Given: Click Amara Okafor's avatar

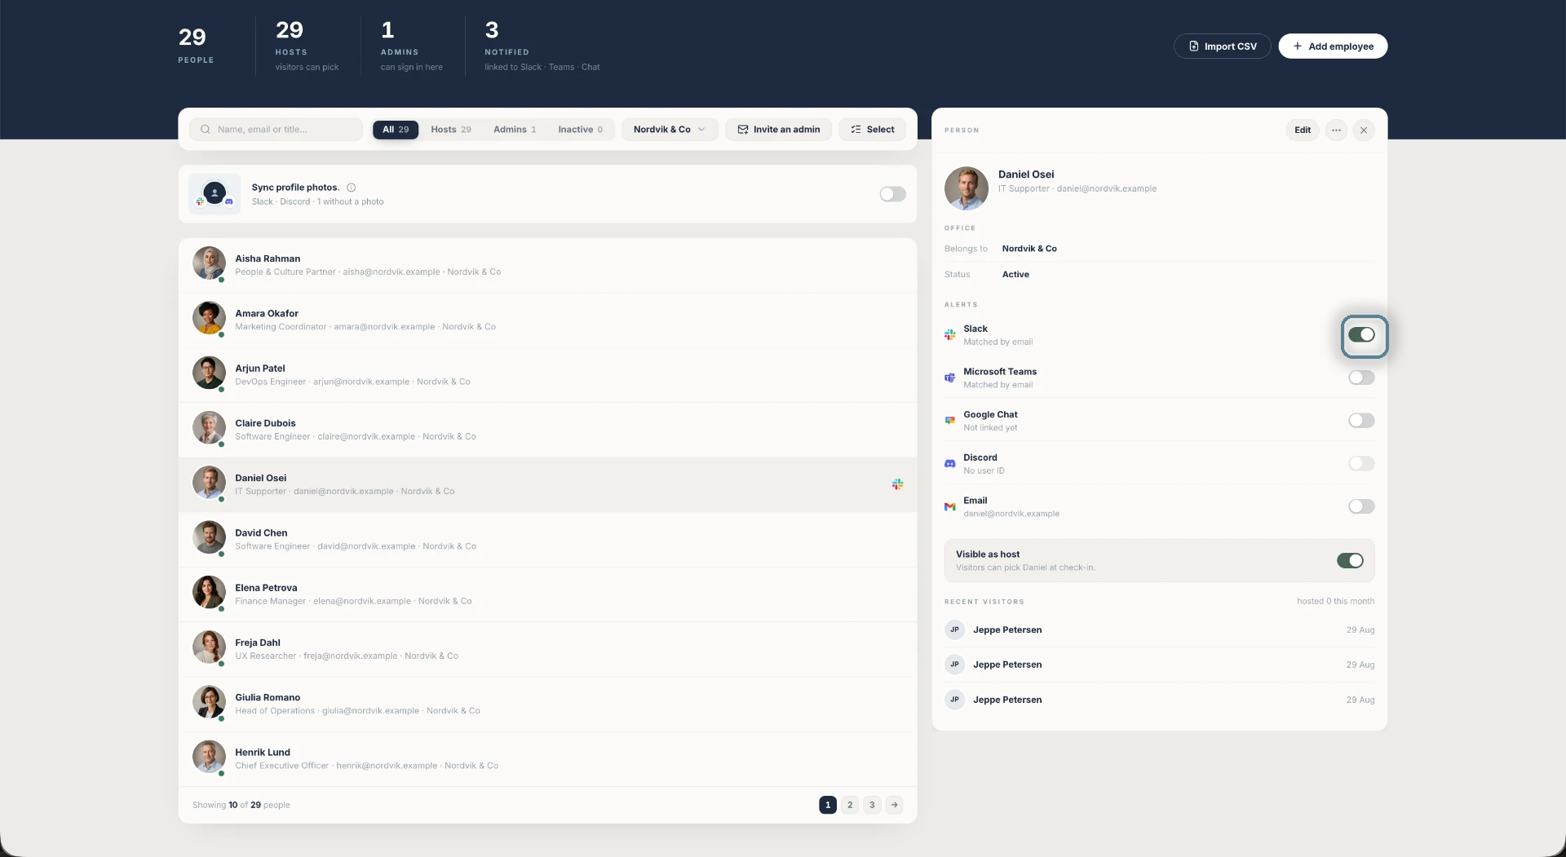Looking at the screenshot, I should [209, 318].
